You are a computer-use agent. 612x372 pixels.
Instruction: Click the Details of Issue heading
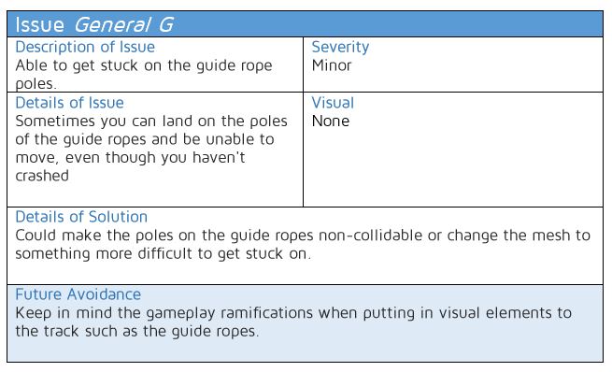pyautogui.click(x=69, y=103)
